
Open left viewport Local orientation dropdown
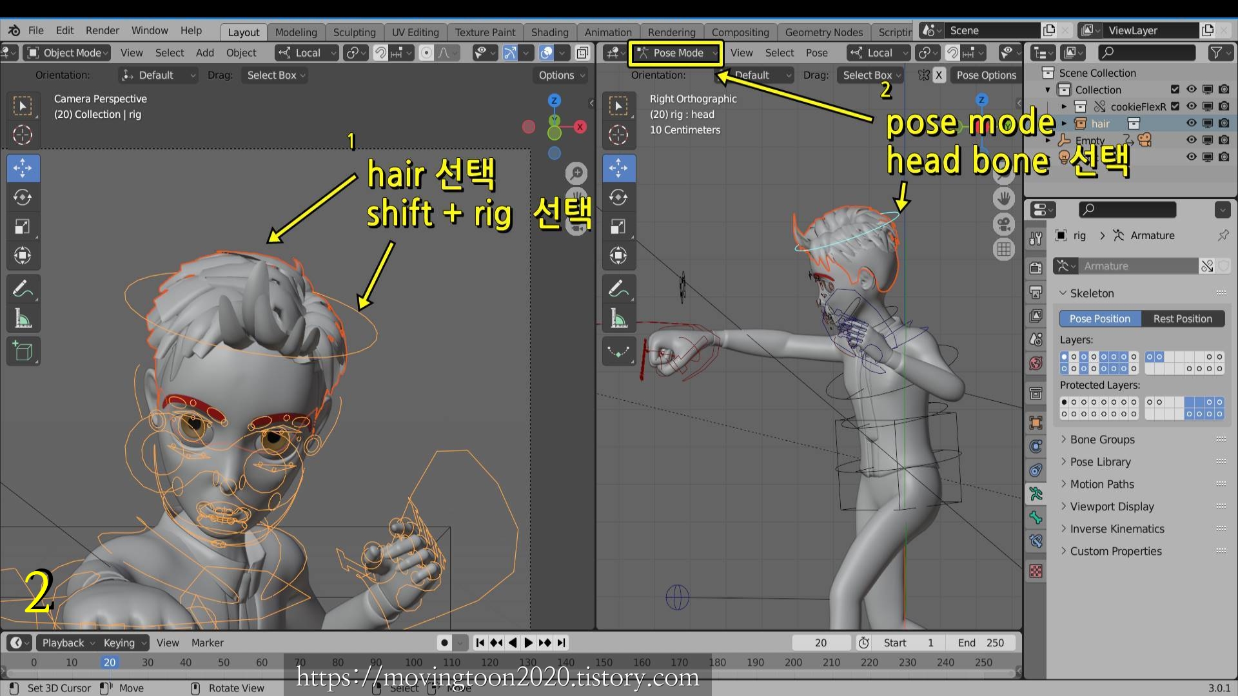click(x=307, y=53)
